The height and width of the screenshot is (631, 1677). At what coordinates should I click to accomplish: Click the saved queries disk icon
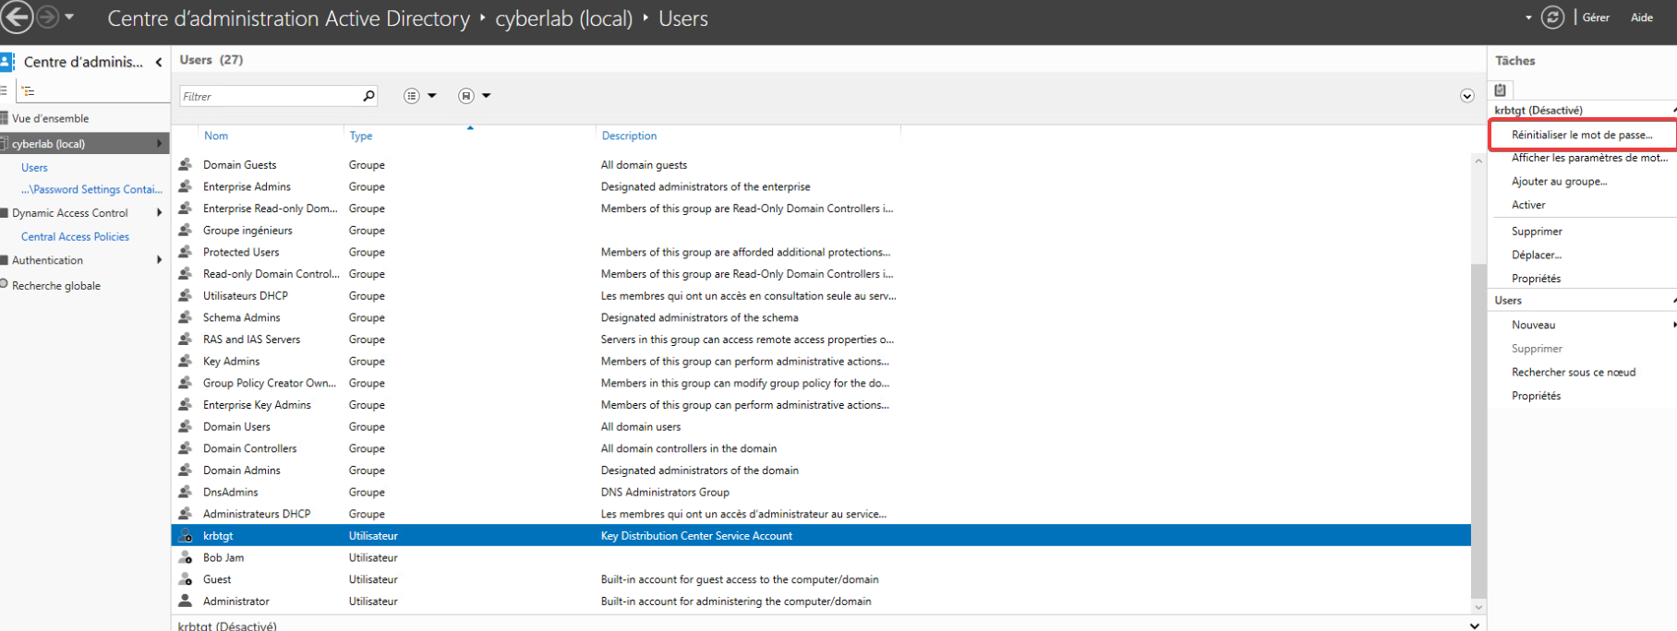point(466,96)
